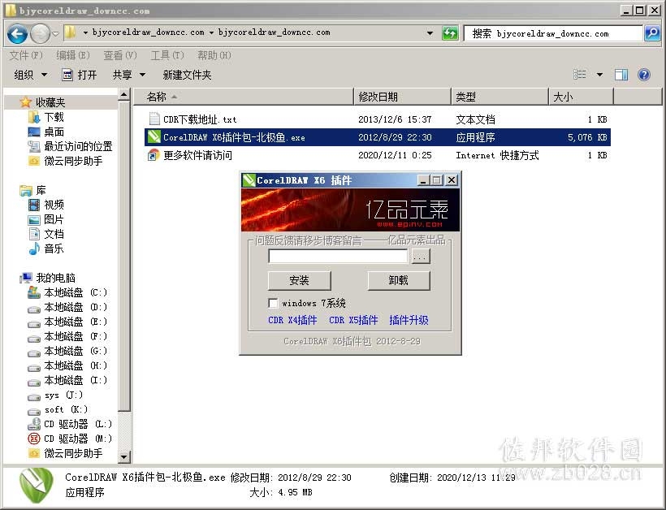Open the 视频 library

point(47,205)
